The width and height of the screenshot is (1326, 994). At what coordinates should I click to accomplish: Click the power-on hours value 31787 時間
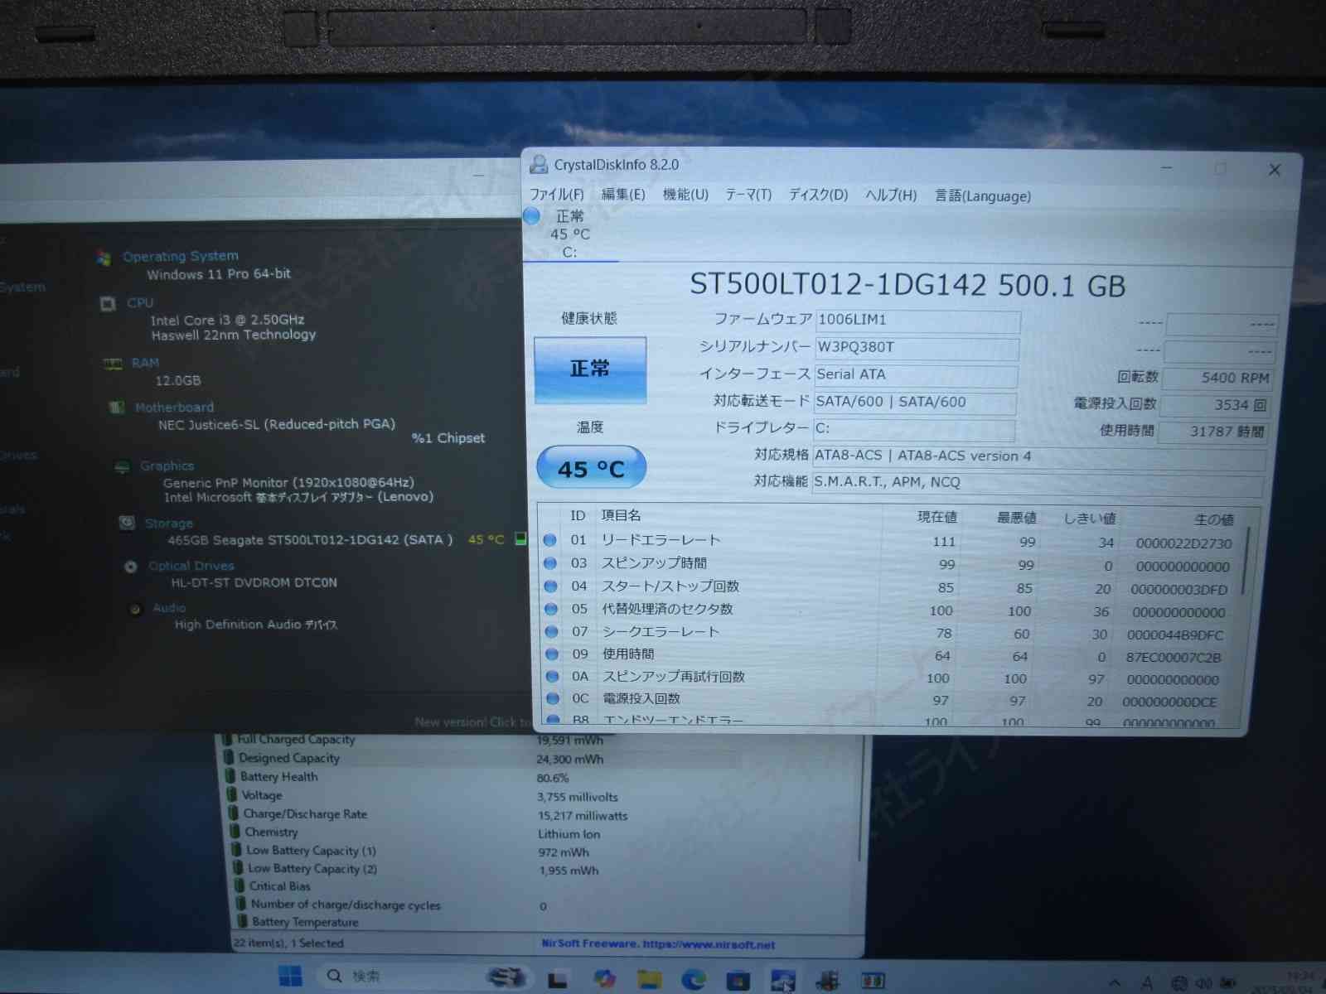click(x=1212, y=432)
